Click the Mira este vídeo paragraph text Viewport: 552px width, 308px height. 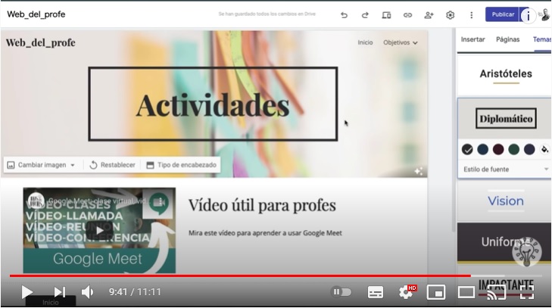click(x=265, y=233)
